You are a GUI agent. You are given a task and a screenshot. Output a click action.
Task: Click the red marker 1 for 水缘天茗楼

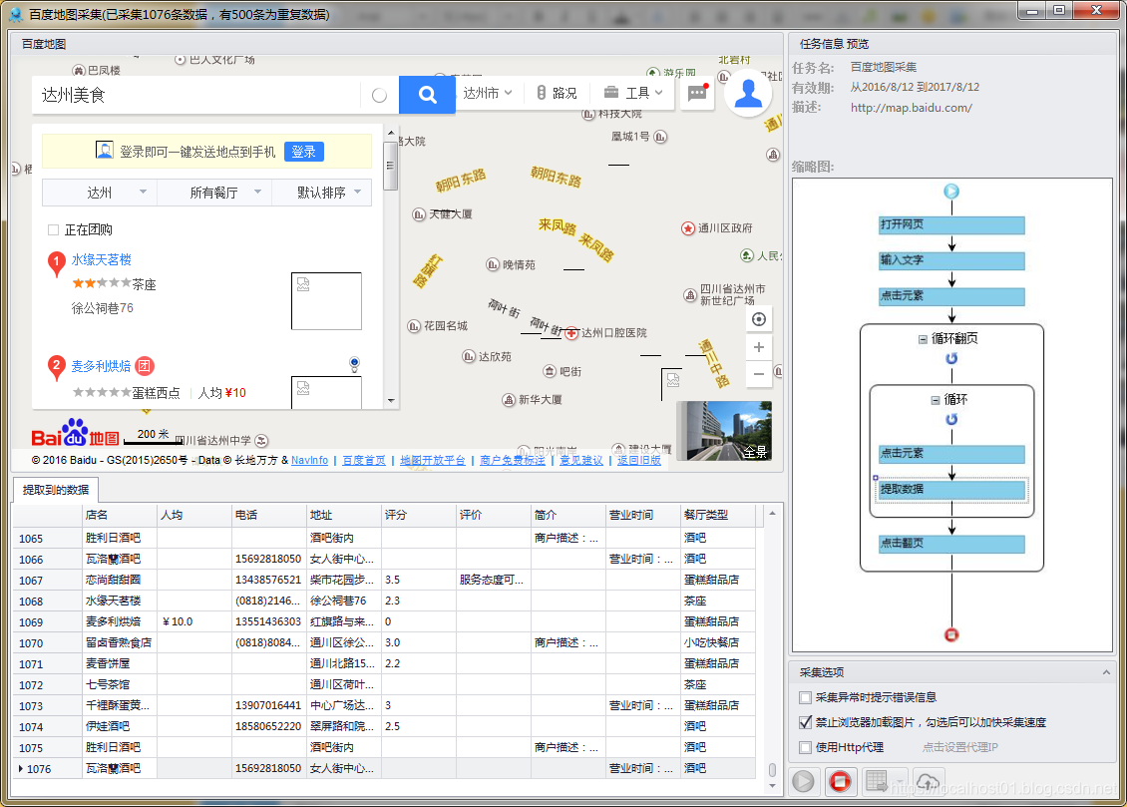click(56, 263)
